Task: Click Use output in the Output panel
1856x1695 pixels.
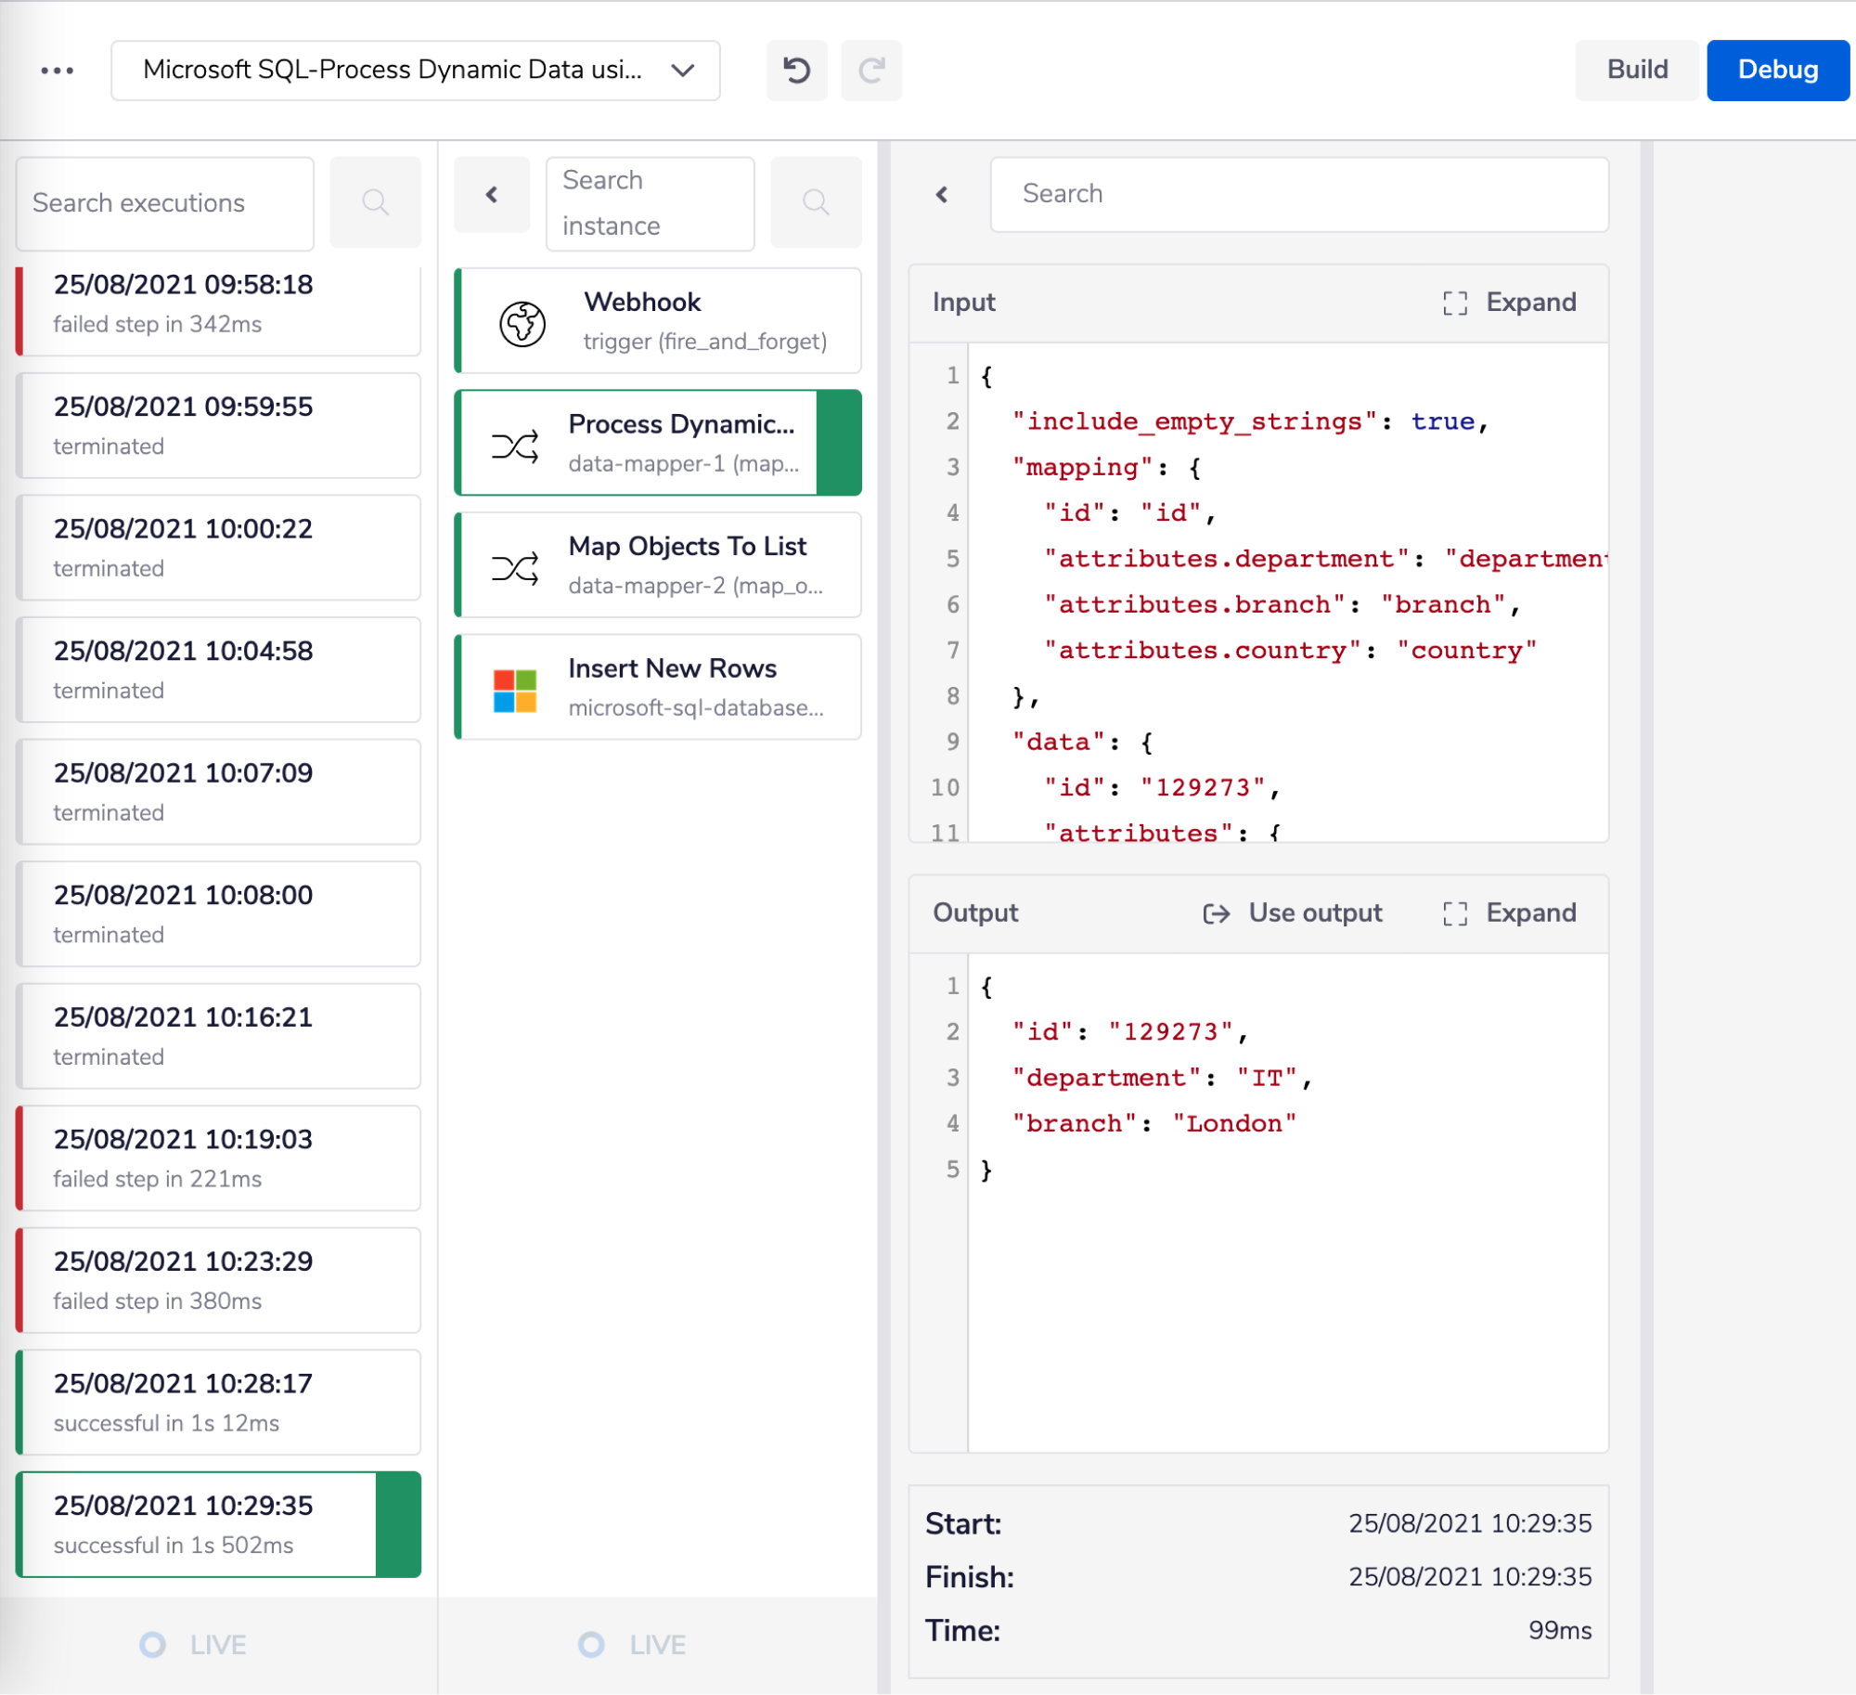Action: coord(1294,912)
